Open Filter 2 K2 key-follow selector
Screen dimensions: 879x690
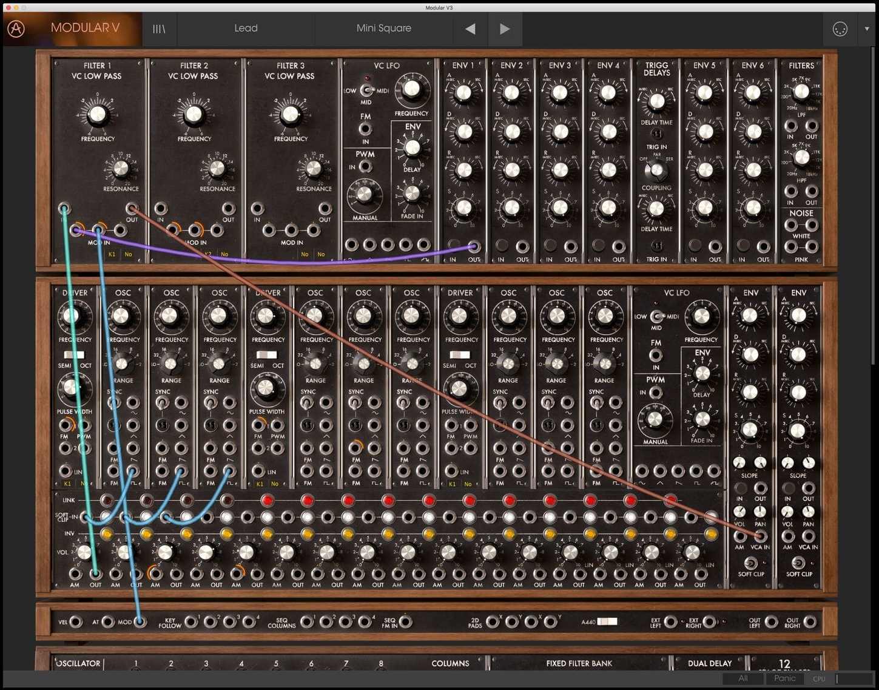coord(208,255)
